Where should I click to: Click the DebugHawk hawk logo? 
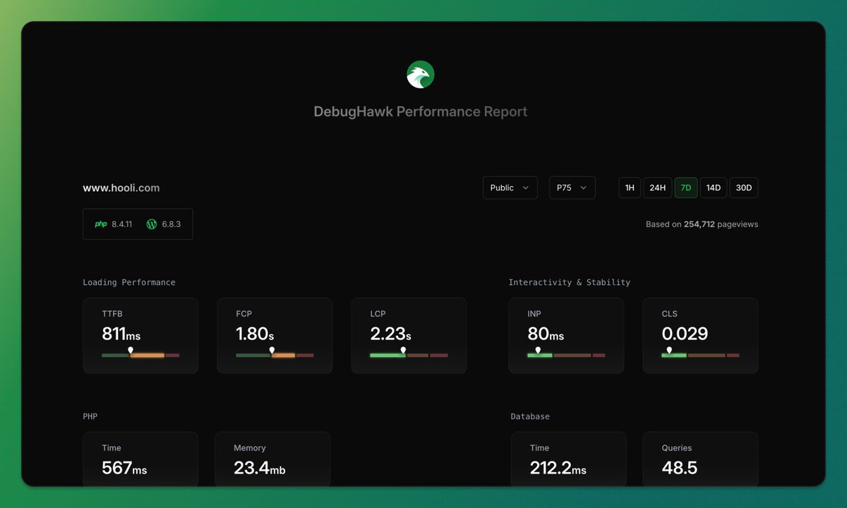[421, 74]
